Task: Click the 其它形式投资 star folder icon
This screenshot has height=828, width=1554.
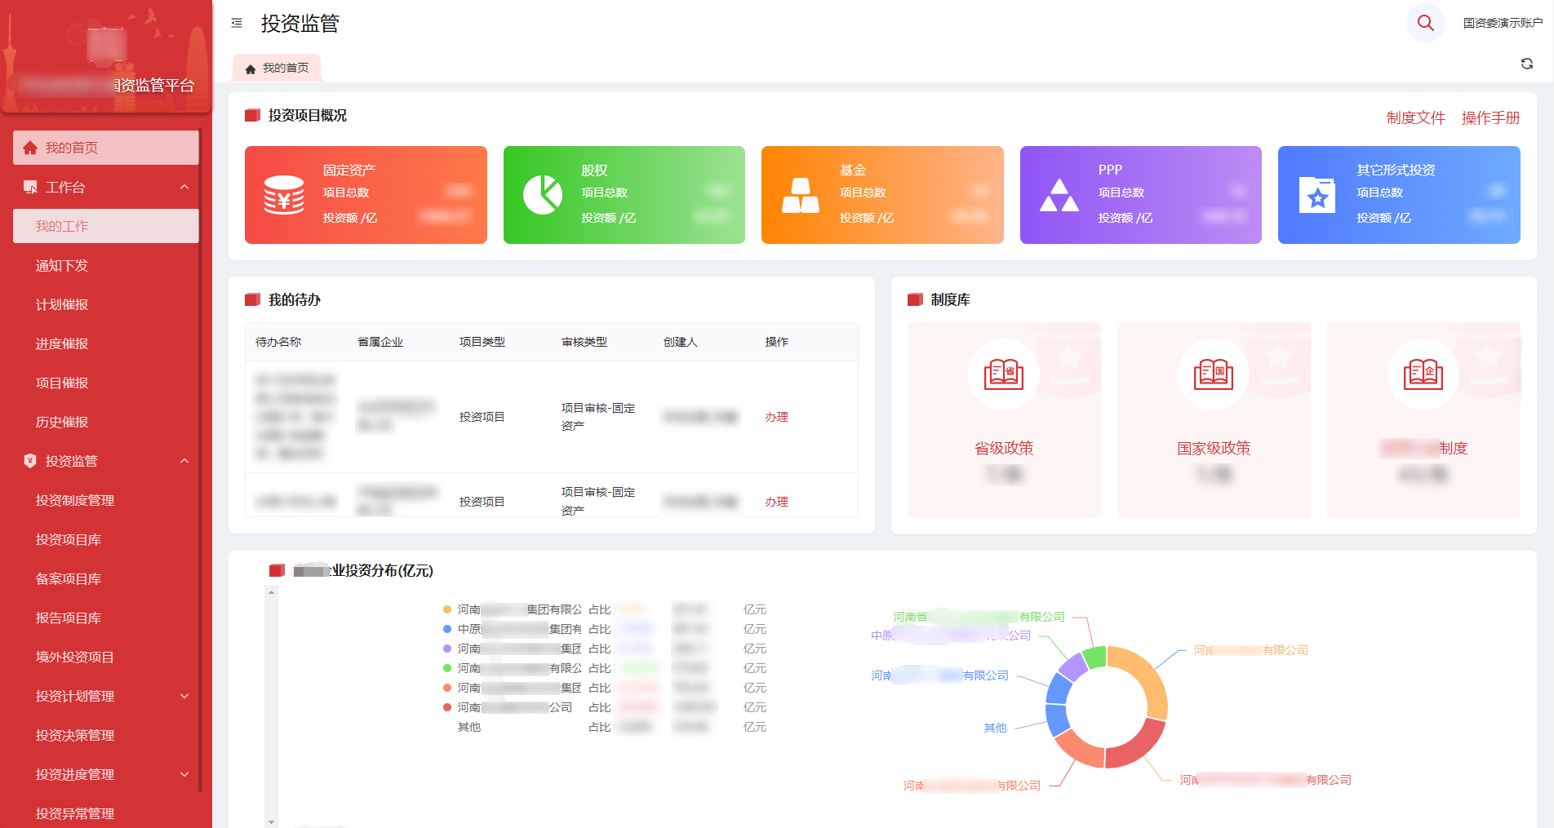Action: pyautogui.click(x=1316, y=195)
